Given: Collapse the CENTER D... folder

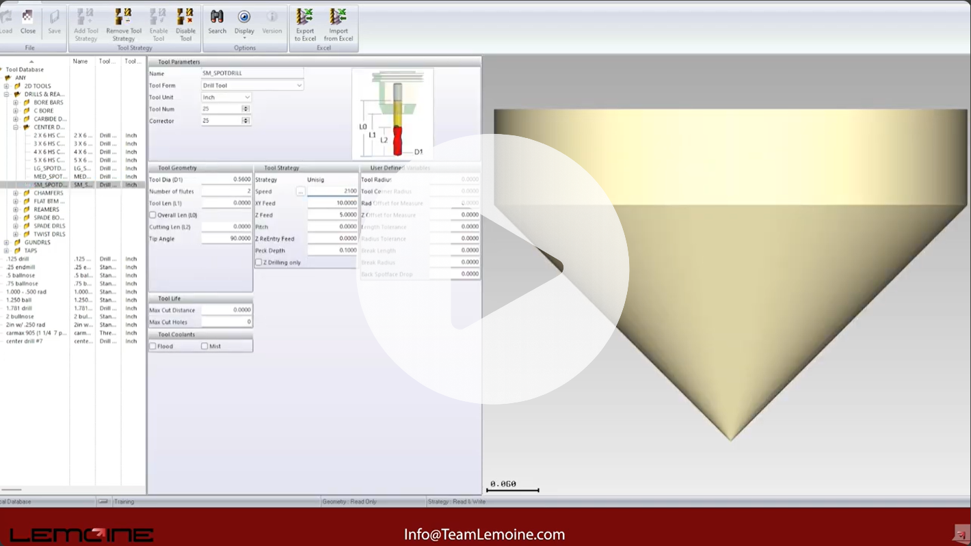Looking at the screenshot, I should pos(16,127).
